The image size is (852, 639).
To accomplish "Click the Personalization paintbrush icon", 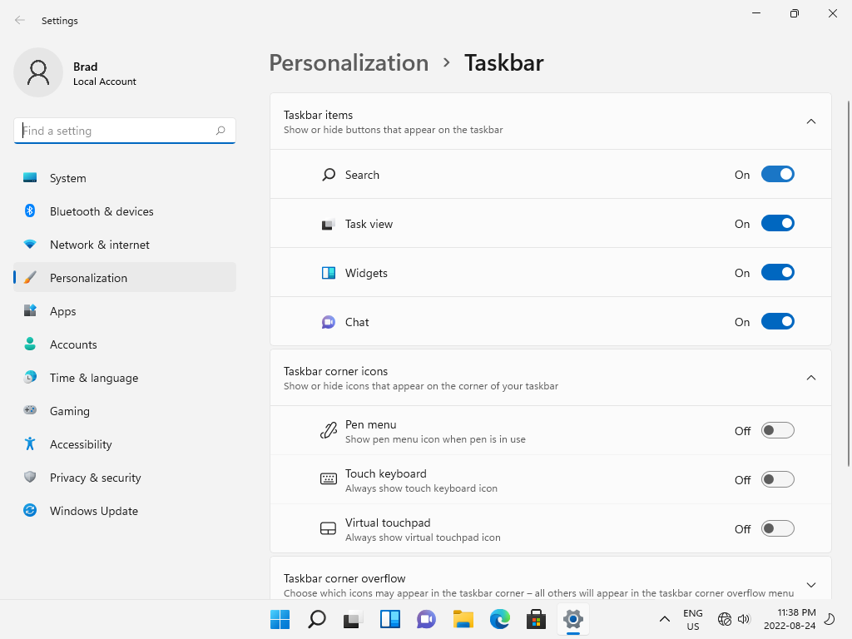I will click(x=30, y=278).
